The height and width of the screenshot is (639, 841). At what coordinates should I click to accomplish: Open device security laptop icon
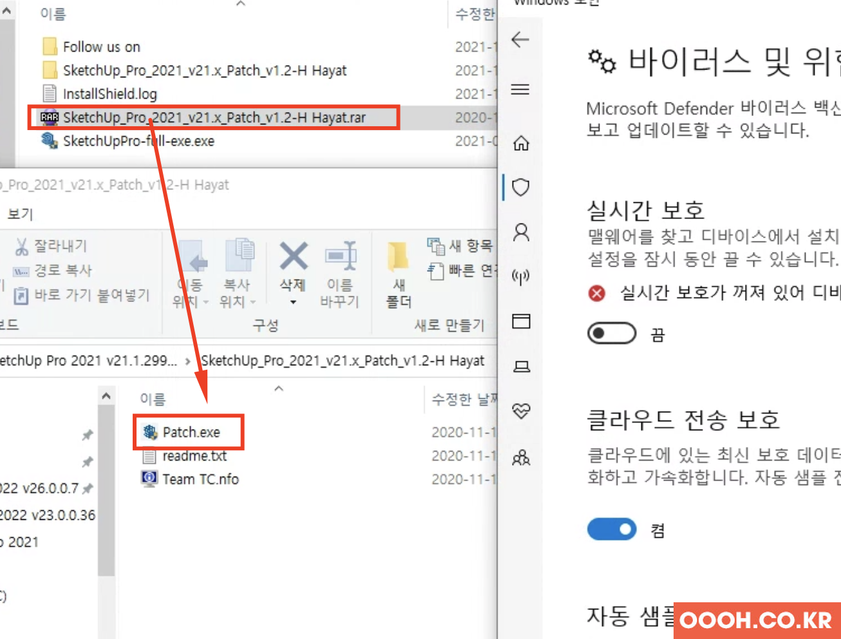[x=521, y=367]
